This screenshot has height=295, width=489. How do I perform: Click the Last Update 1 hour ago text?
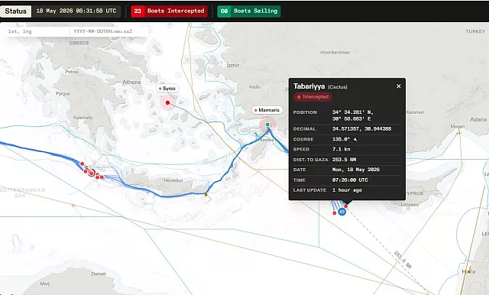347,190
